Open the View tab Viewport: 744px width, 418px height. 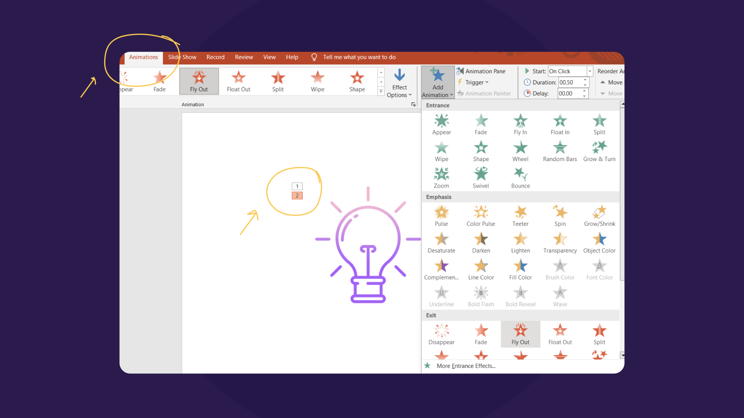tap(269, 57)
